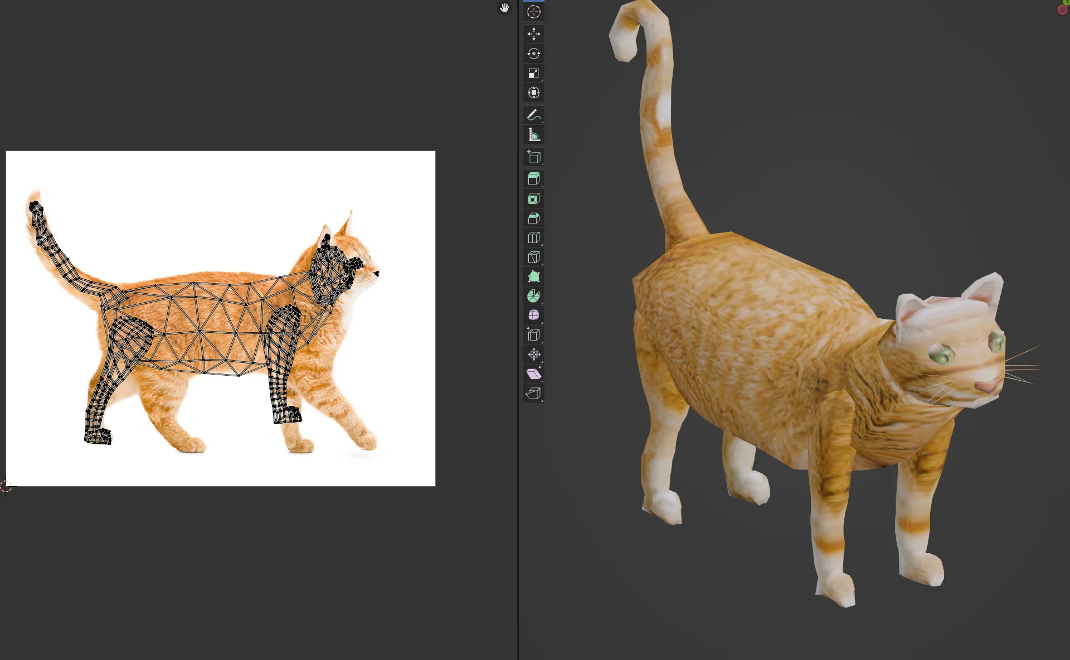Select the Spin tool
The image size is (1070, 660).
click(x=533, y=296)
